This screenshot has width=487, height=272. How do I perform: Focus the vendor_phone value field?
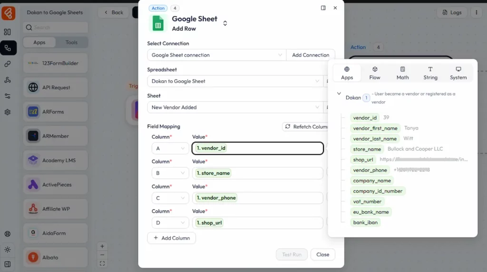click(x=258, y=198)
